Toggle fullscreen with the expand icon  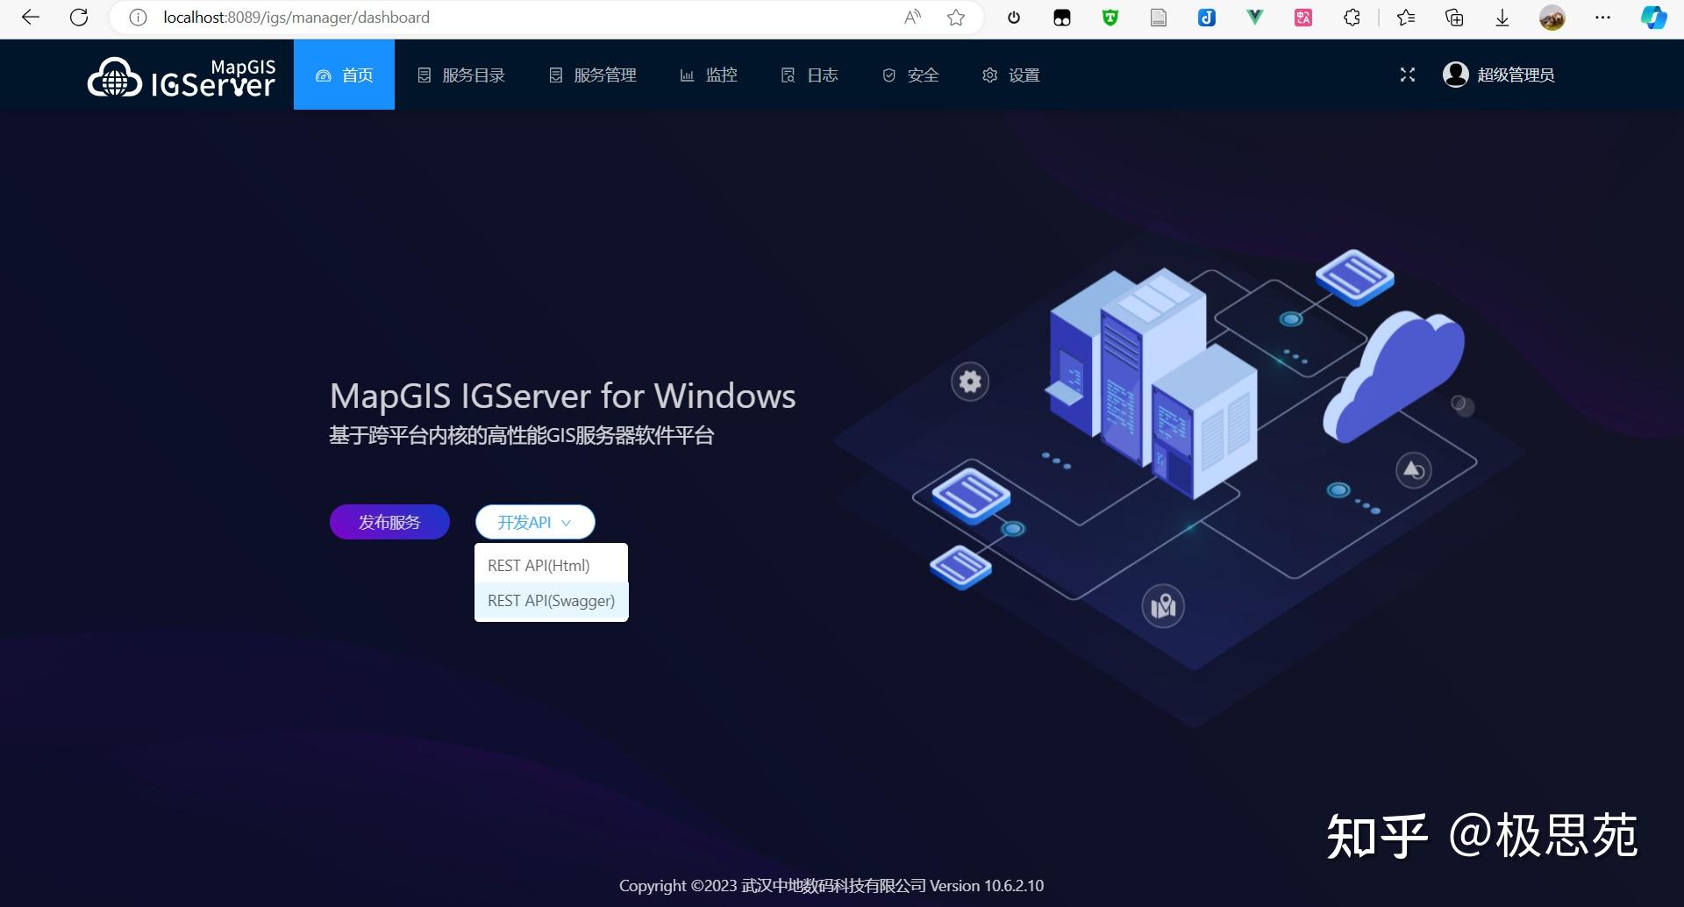[x=1407, y=75]
